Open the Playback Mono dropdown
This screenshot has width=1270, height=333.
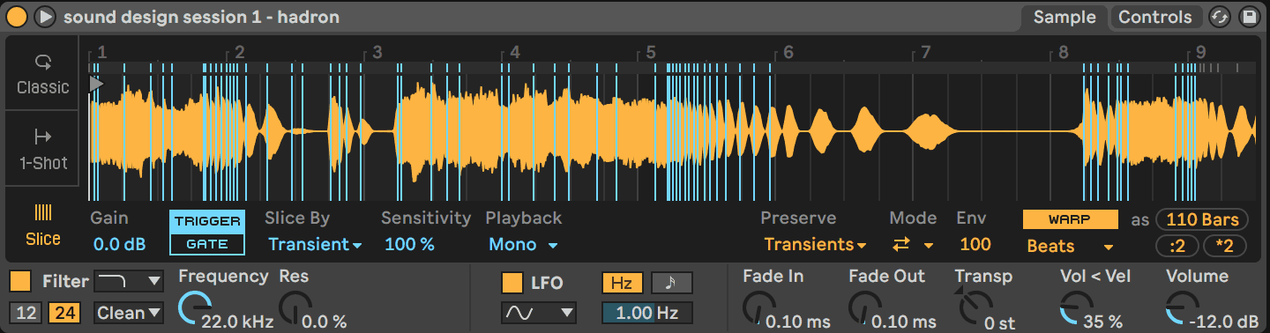(524, 244)
